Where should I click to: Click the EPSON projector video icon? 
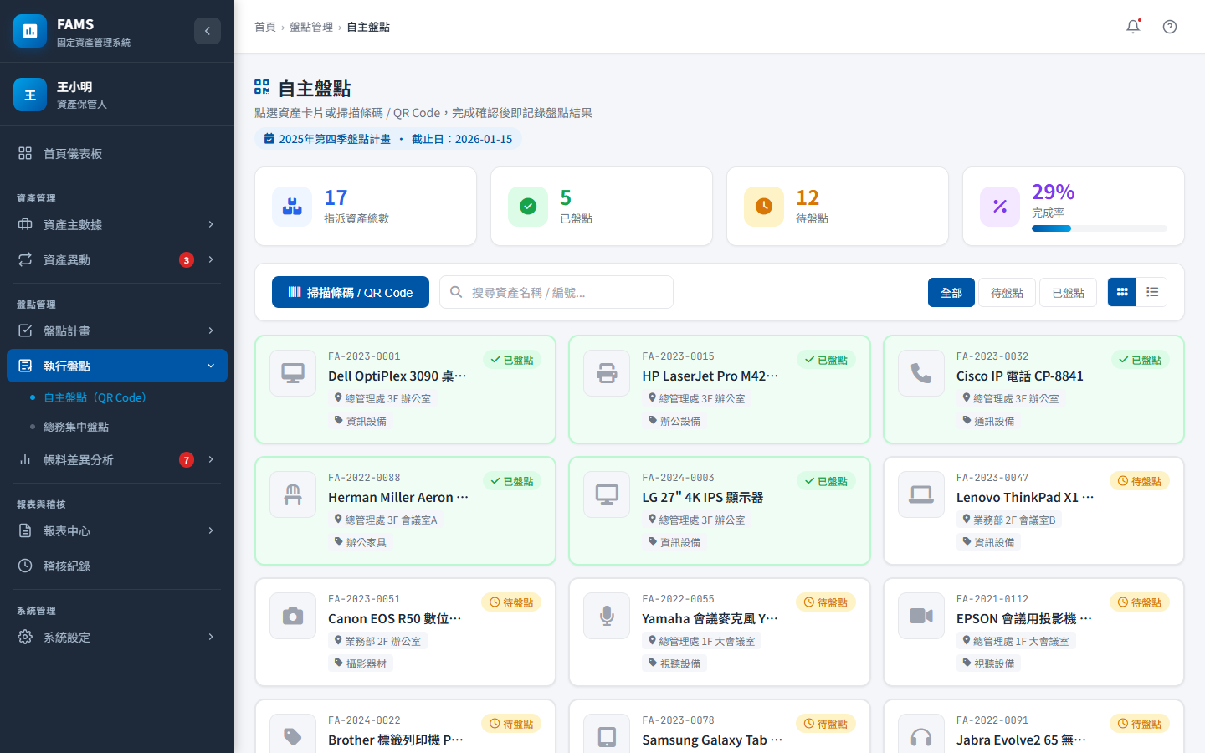coord(920,616)
